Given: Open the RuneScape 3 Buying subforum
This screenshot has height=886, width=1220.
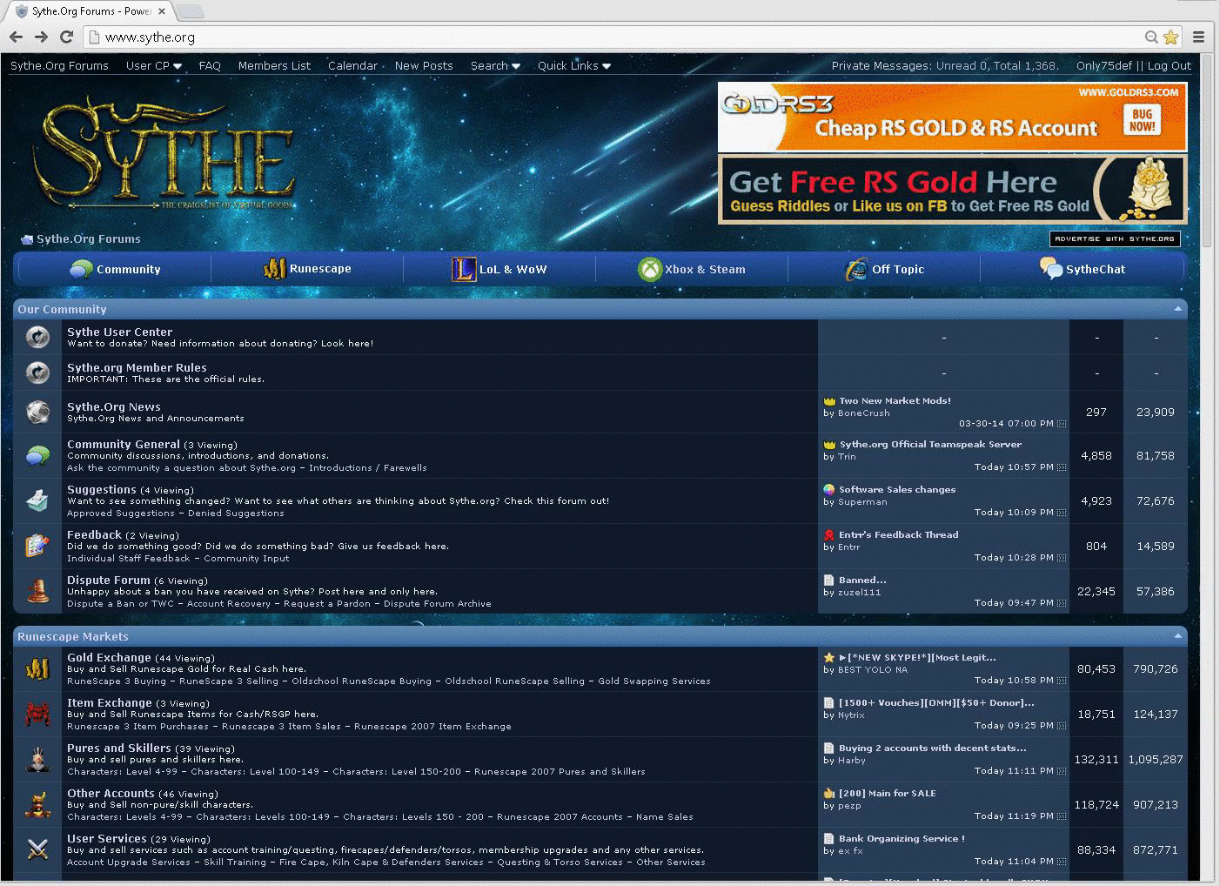Looking at the screenshot, I should [x=117, y=681].
